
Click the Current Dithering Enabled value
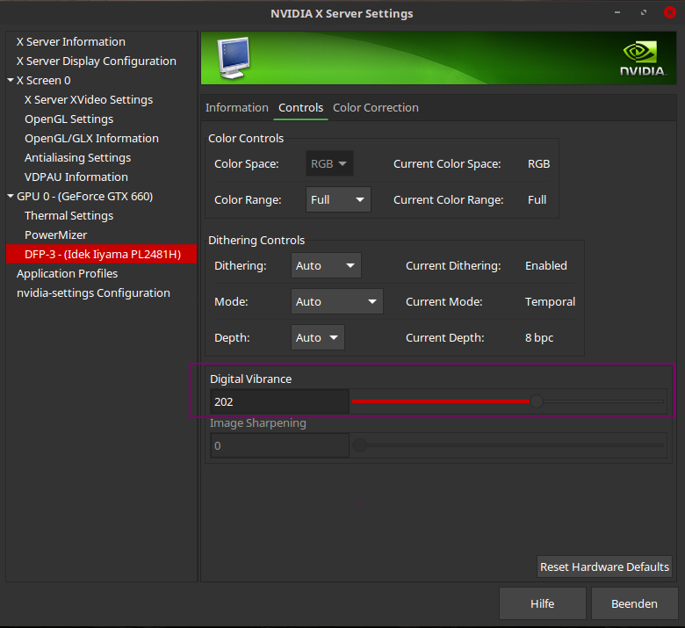(546, 266)
